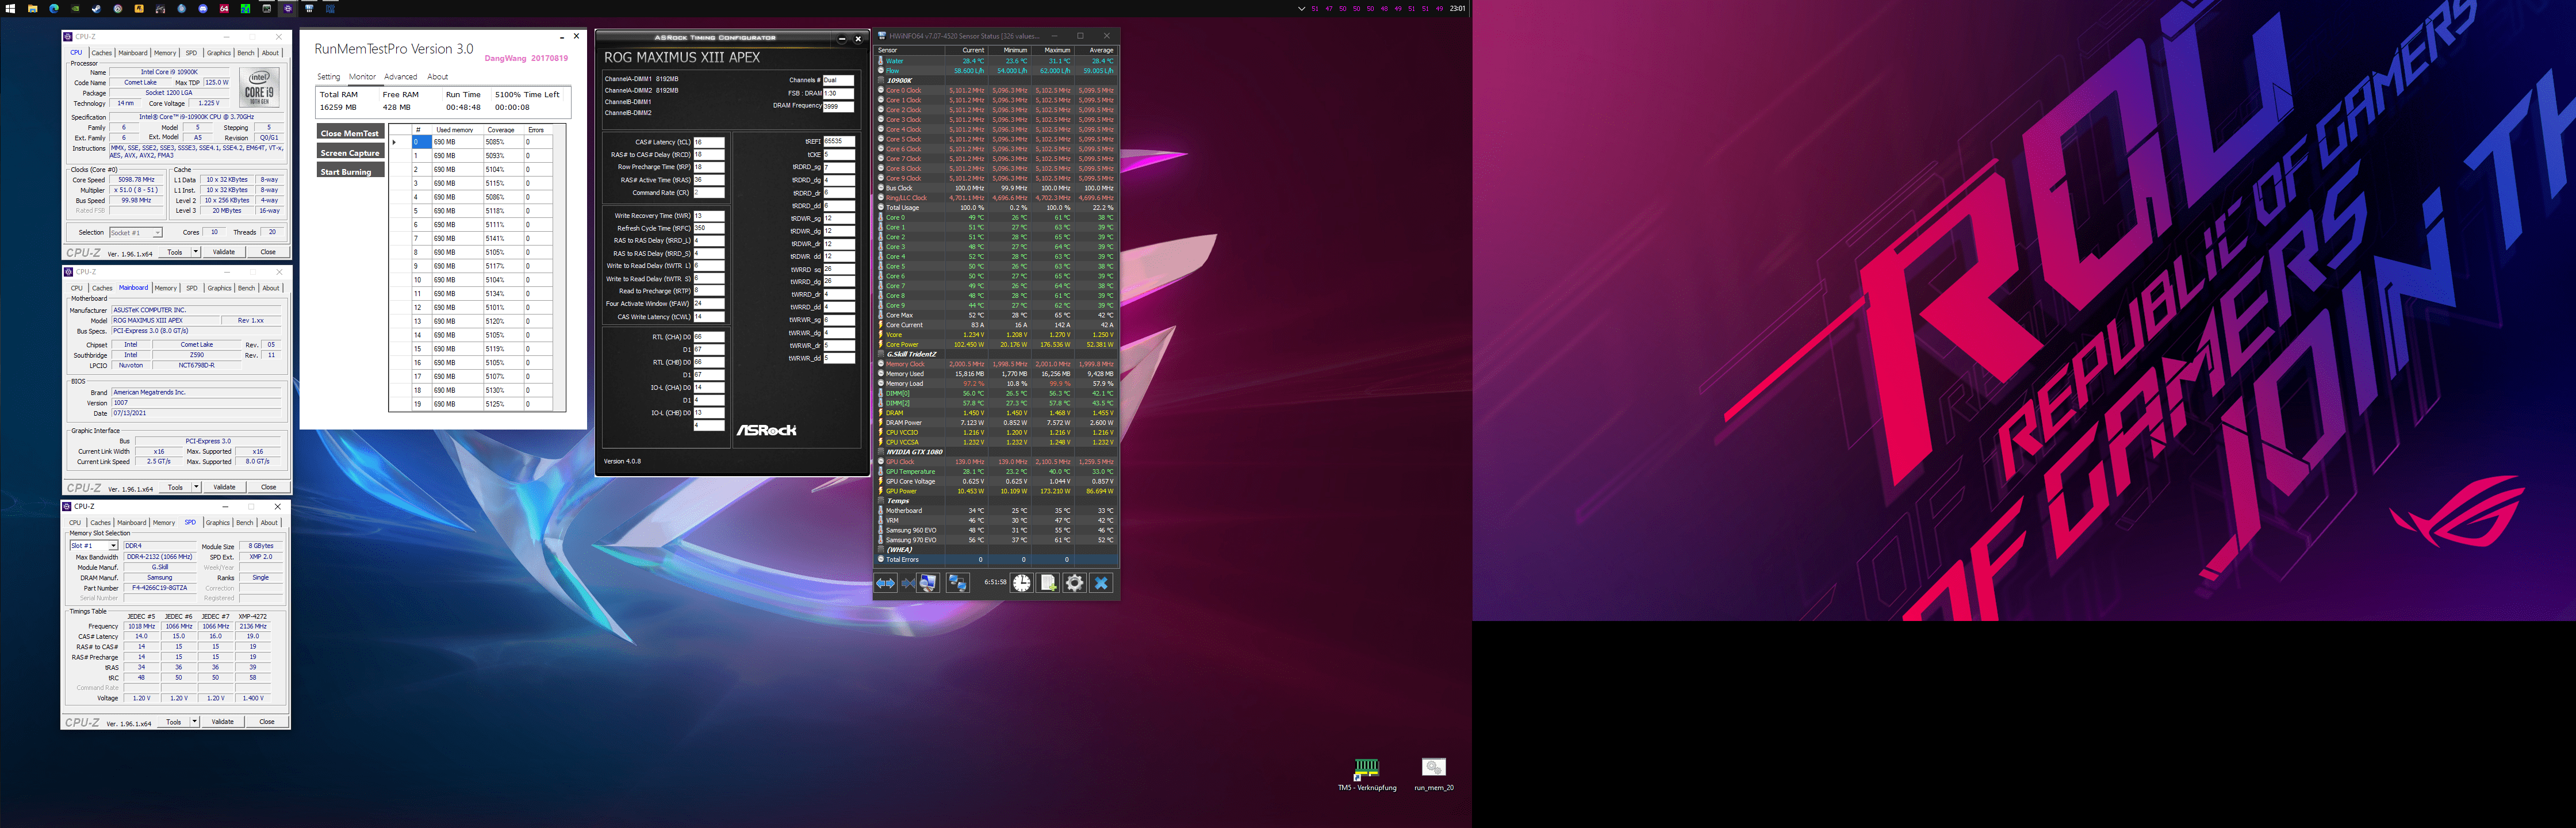Screen dimensions: 2576x828
Task: Click Validate in the SPD CPU-Z window
Action: (x=223, y=721)
